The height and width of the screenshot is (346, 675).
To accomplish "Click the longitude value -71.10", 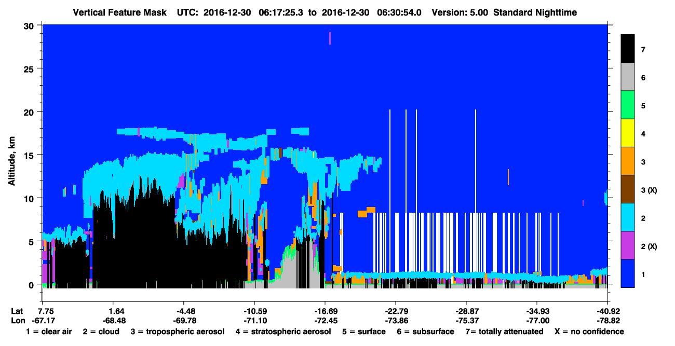I will [254, 321].
